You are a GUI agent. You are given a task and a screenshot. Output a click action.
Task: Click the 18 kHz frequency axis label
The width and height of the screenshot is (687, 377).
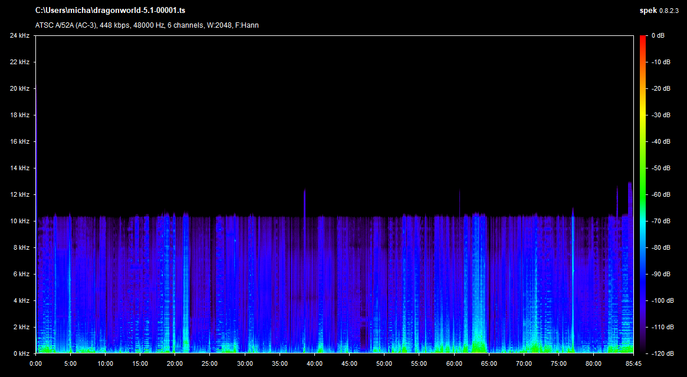19,115
